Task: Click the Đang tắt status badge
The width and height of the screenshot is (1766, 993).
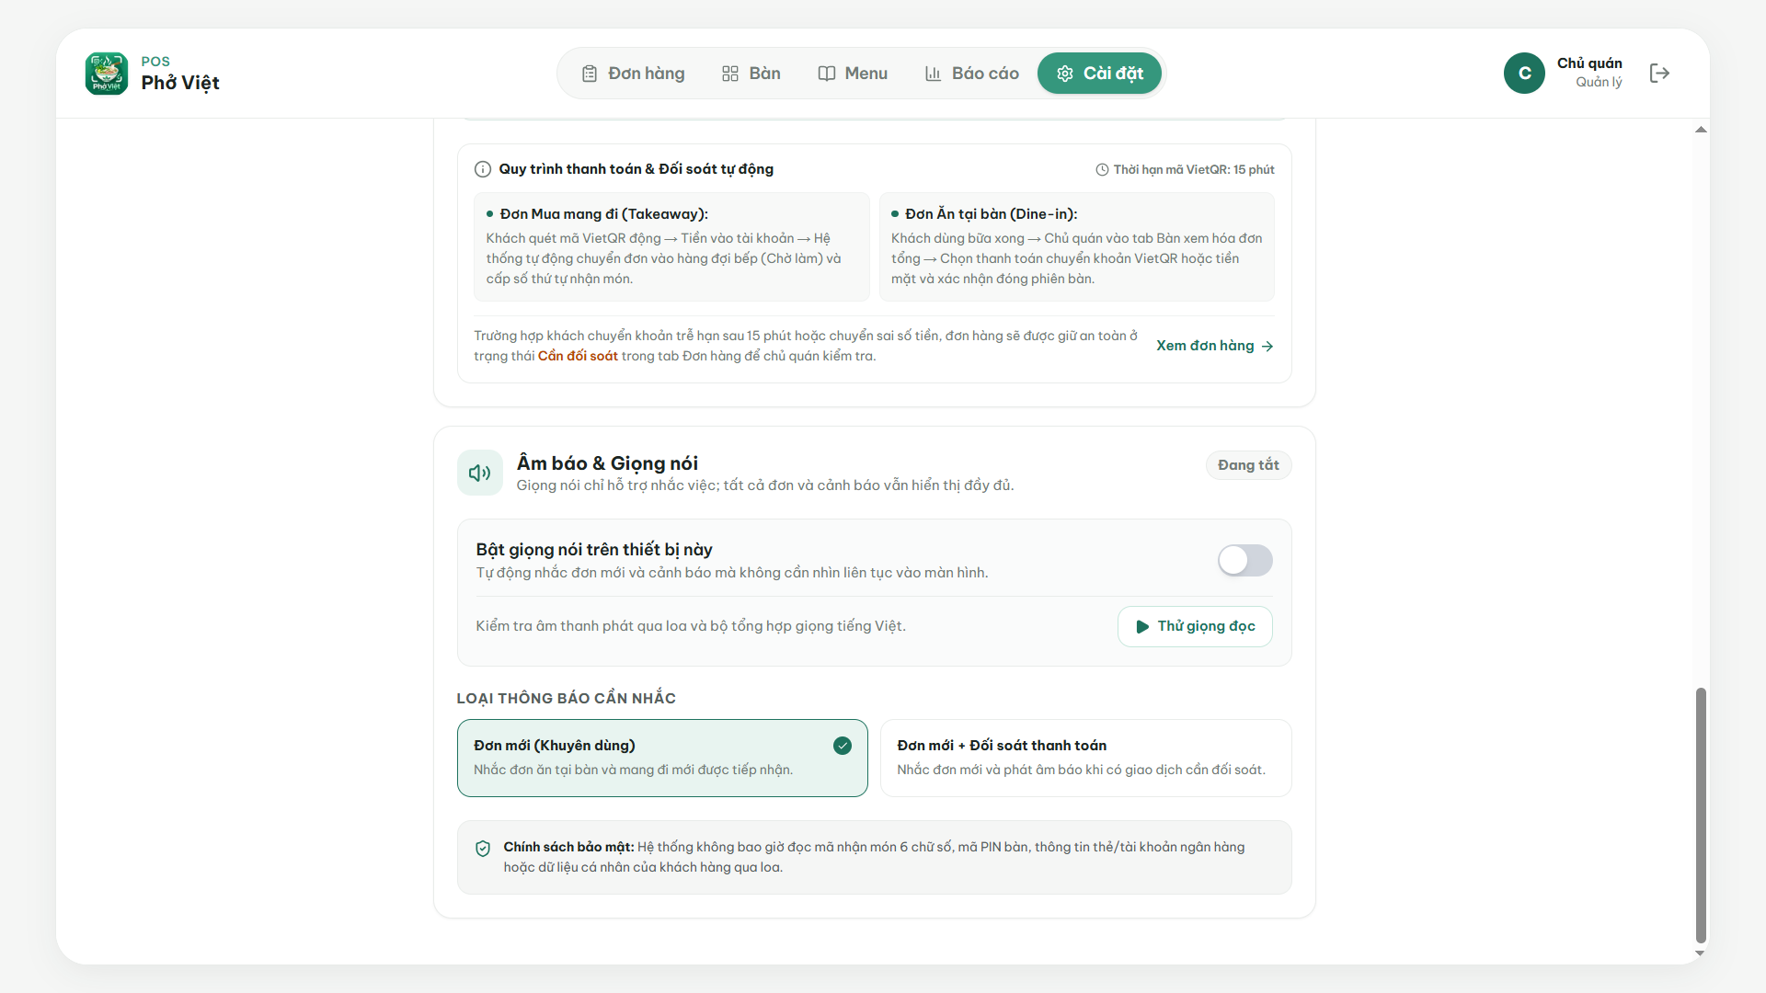Action: click(x=1248, y=465)
